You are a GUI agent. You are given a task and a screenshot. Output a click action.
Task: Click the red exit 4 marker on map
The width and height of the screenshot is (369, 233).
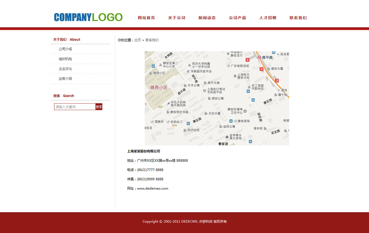[x=262, y=69]
